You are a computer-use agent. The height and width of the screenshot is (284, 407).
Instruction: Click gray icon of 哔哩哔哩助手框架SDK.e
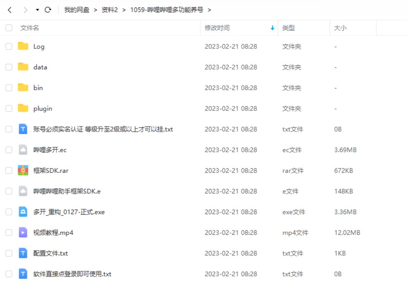[x=23, y=191]
